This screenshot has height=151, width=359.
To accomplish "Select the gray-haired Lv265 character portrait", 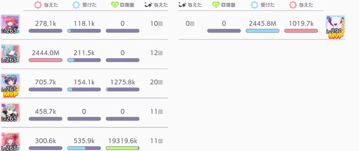I will tap(11, 112).
